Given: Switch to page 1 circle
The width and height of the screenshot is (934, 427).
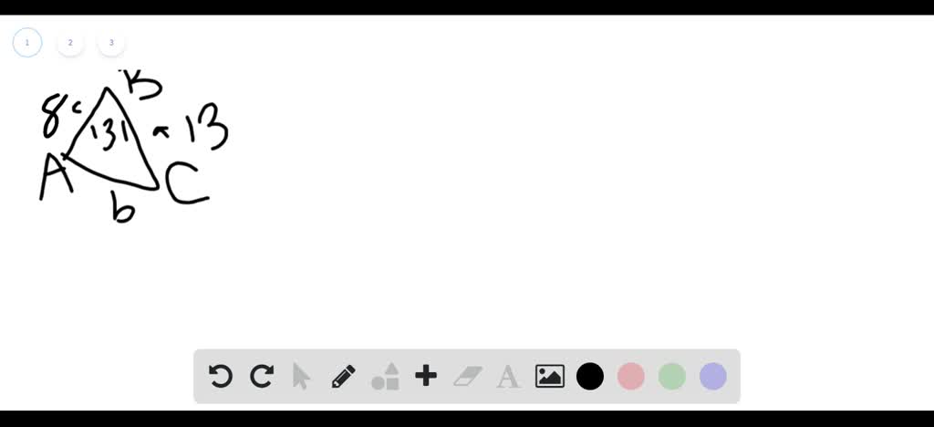Looking at the screenshot, I should (x=26, y=43).
